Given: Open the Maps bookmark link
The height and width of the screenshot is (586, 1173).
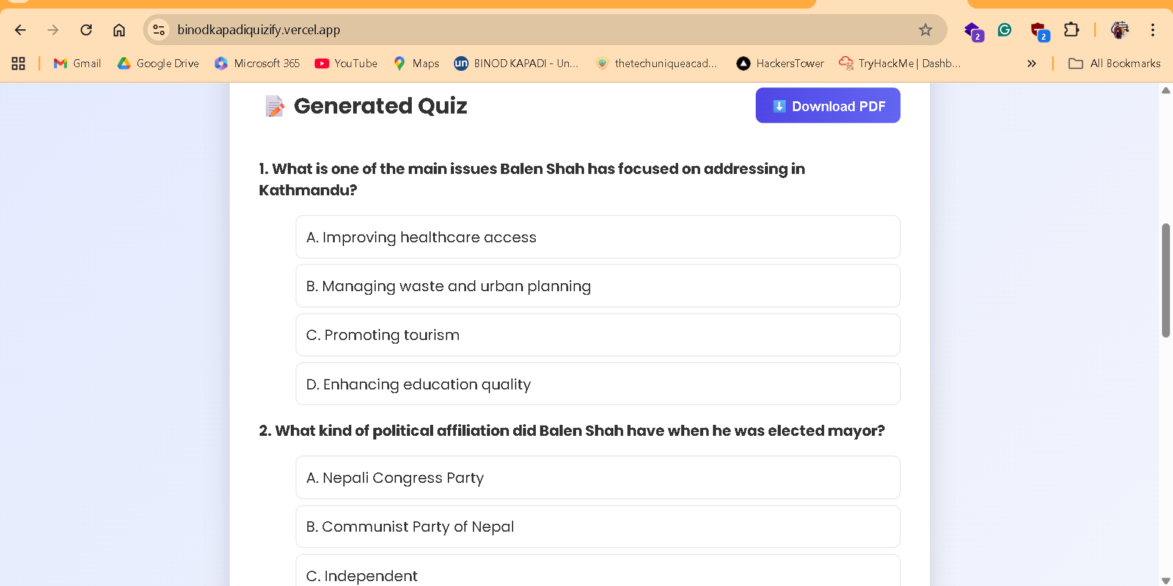Looking at the screenshot, I should (x=415, y=63).
